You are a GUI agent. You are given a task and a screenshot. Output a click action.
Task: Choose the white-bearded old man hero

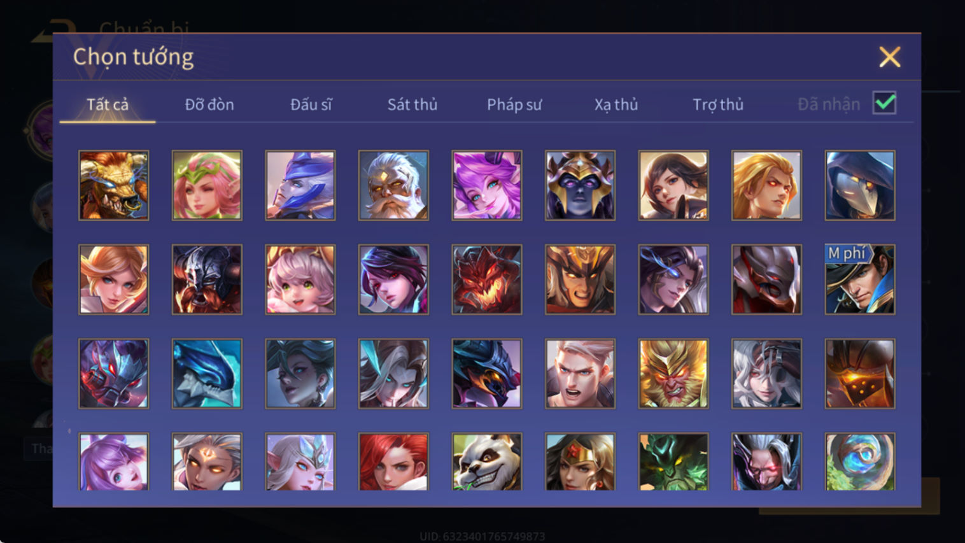393,185
